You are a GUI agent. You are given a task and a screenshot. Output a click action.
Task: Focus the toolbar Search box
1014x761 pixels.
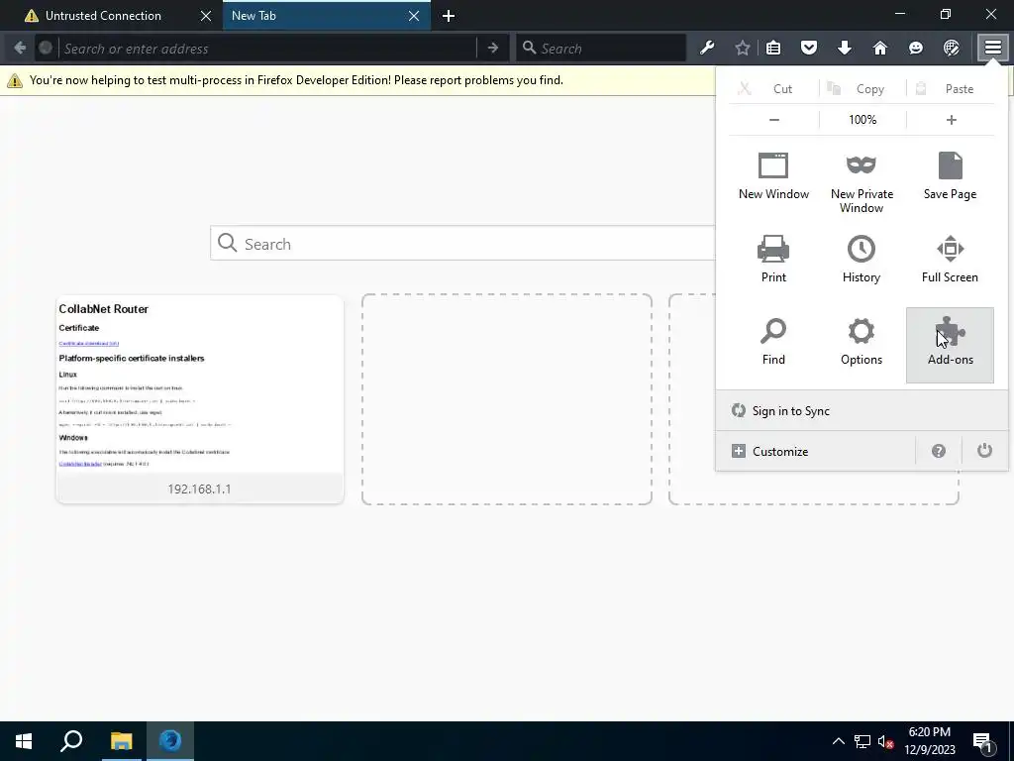point(601,48)
